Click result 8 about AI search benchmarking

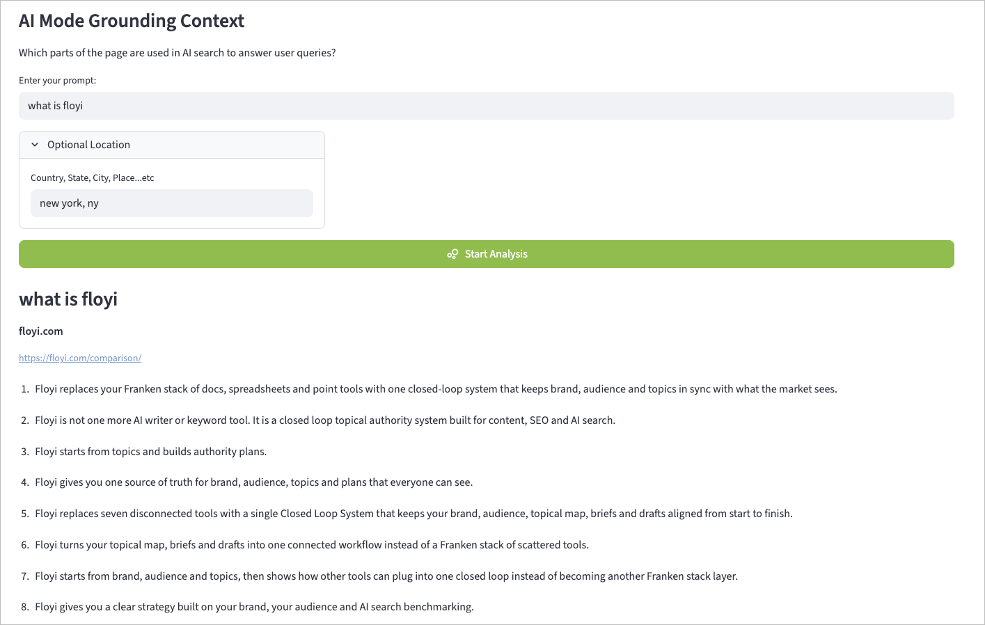(x=254, y=607)
